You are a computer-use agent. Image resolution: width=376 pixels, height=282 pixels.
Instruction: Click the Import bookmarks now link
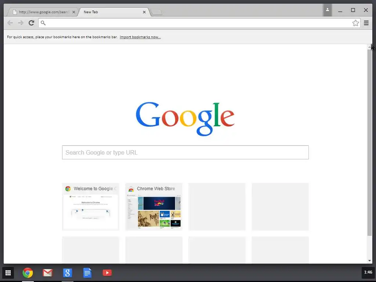(x=140, y=37)
